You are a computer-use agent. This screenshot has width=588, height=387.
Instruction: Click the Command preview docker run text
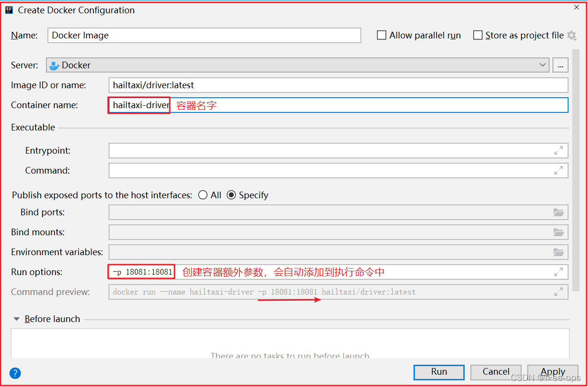point(264,292)
